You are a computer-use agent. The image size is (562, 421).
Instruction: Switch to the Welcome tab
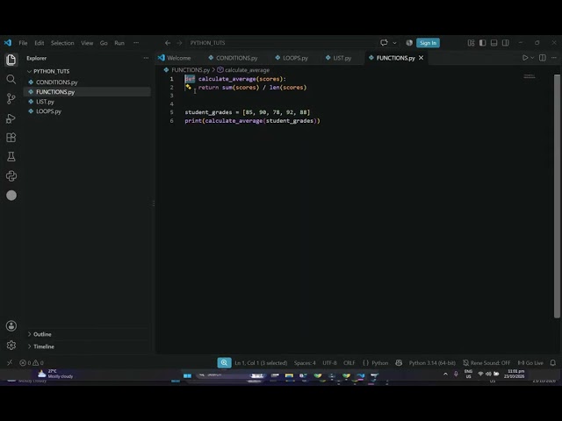click(175, 58)
